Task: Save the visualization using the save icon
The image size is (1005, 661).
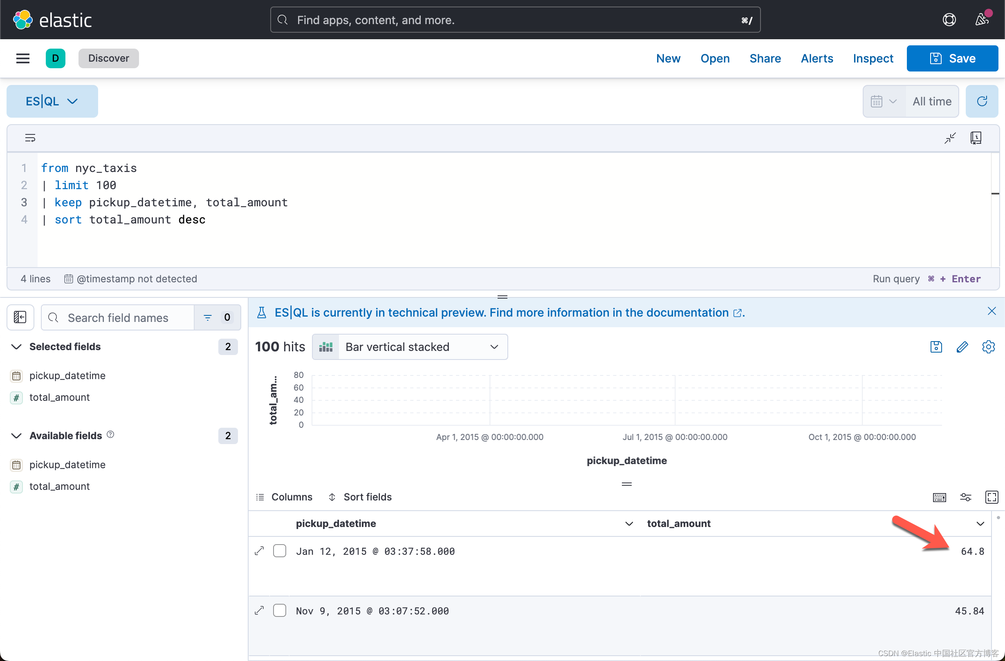Action: point(936,347)
